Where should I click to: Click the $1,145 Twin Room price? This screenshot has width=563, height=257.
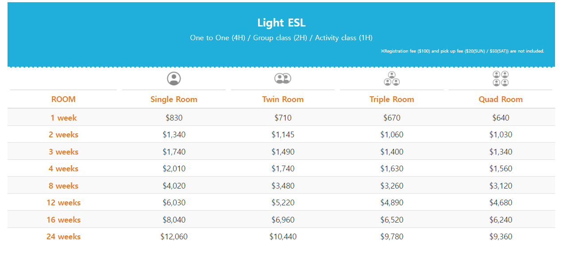(x=283, y=135)
